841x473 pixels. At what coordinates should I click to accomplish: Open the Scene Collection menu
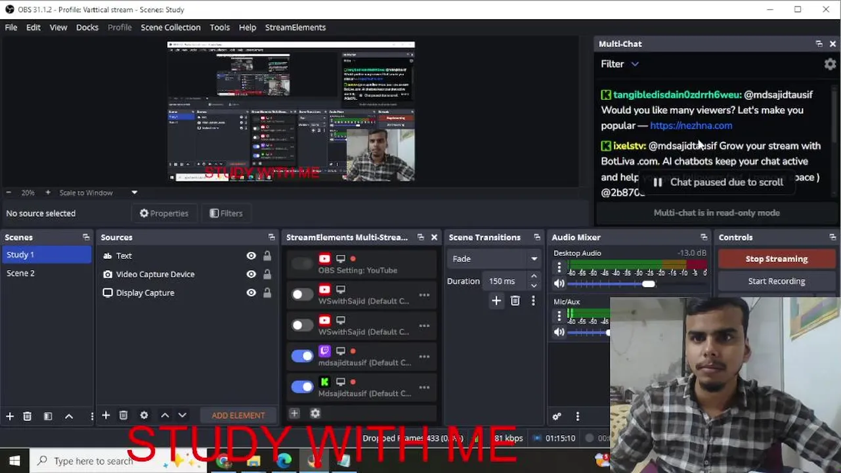[x=171, y=27]
